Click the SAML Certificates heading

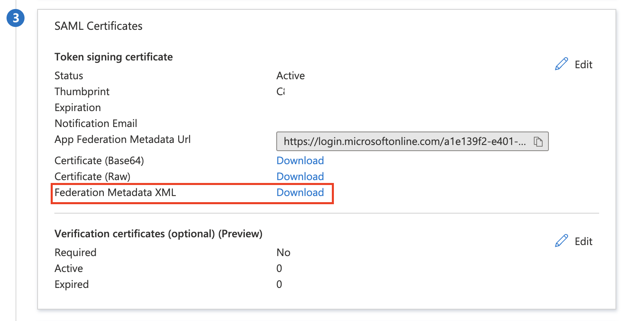tap(98, 26)
